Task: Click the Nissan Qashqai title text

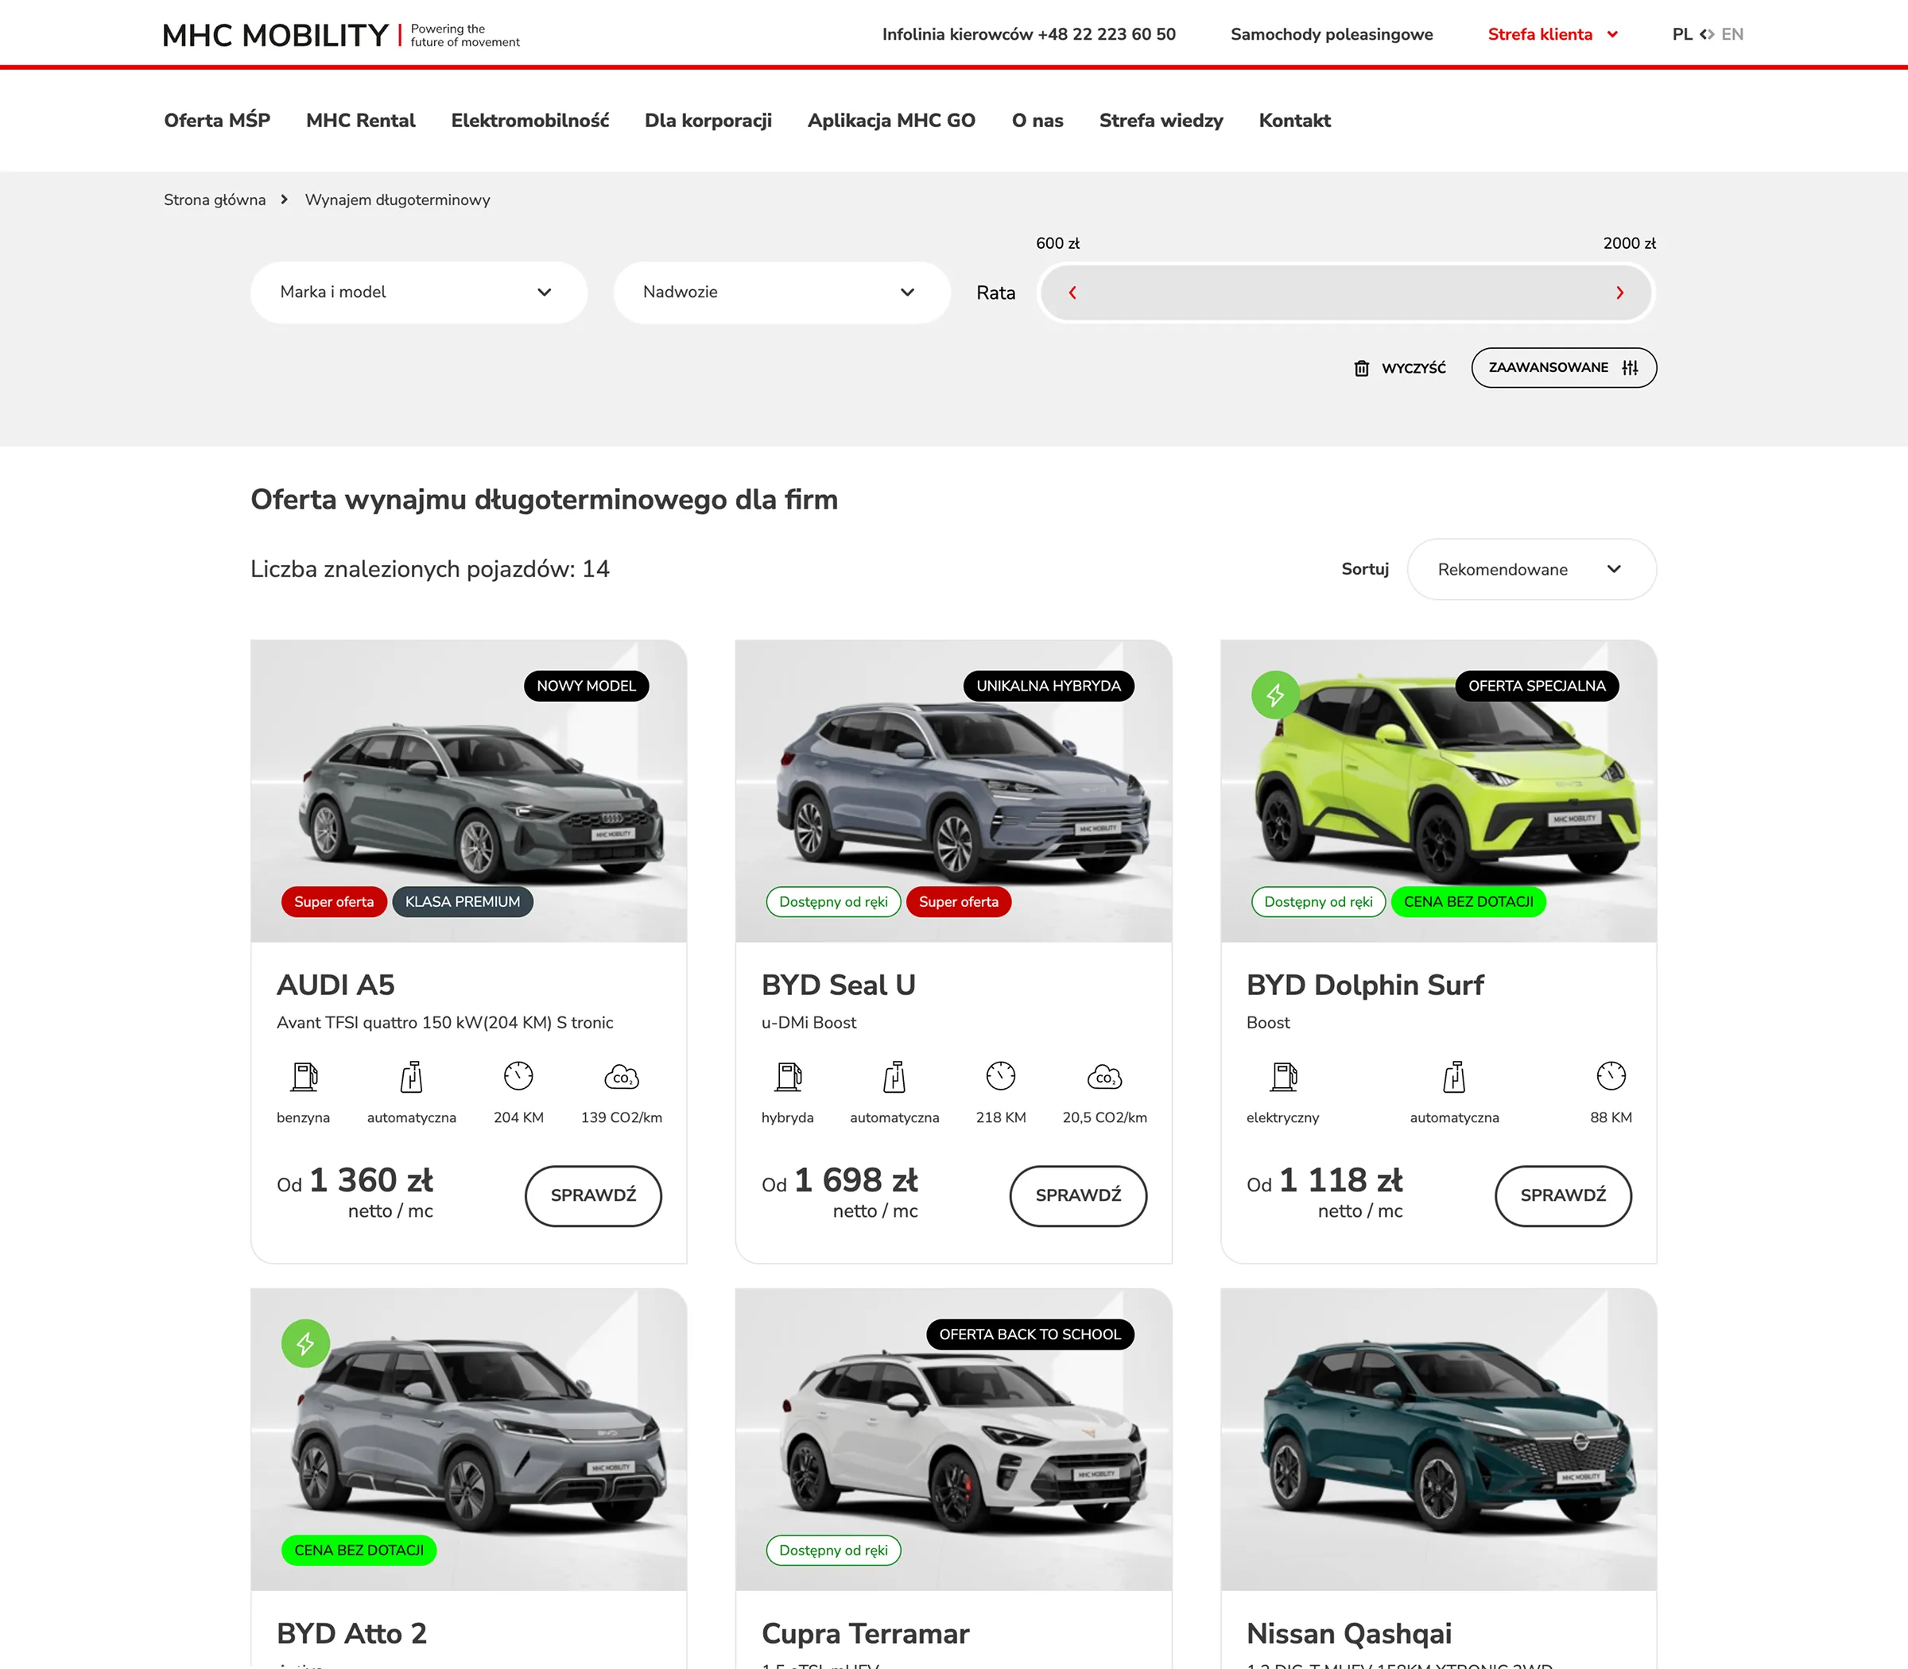Action: click(1349, 1633)
